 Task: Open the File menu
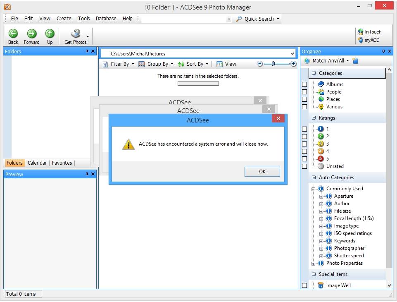[x=14, y=19]
